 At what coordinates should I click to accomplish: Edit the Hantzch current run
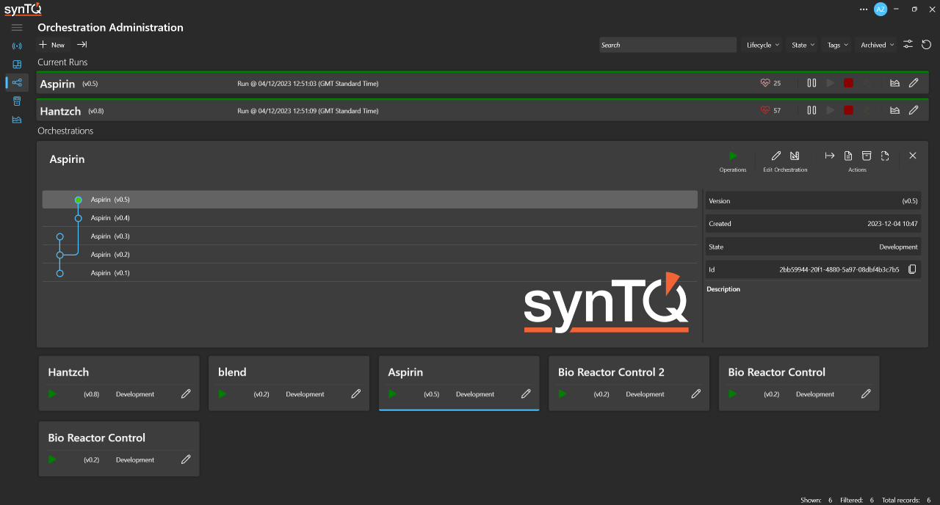click(x=914, y=110)
